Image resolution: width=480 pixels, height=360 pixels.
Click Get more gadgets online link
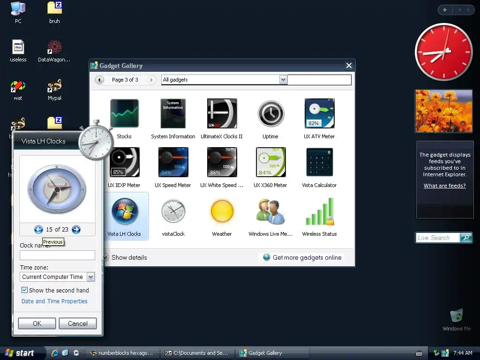click(302, 257)
